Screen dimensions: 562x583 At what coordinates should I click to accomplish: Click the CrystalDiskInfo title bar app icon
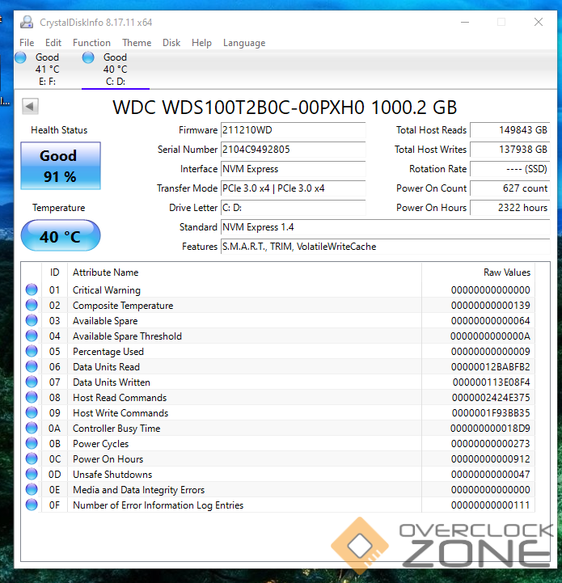pos(27,23)
